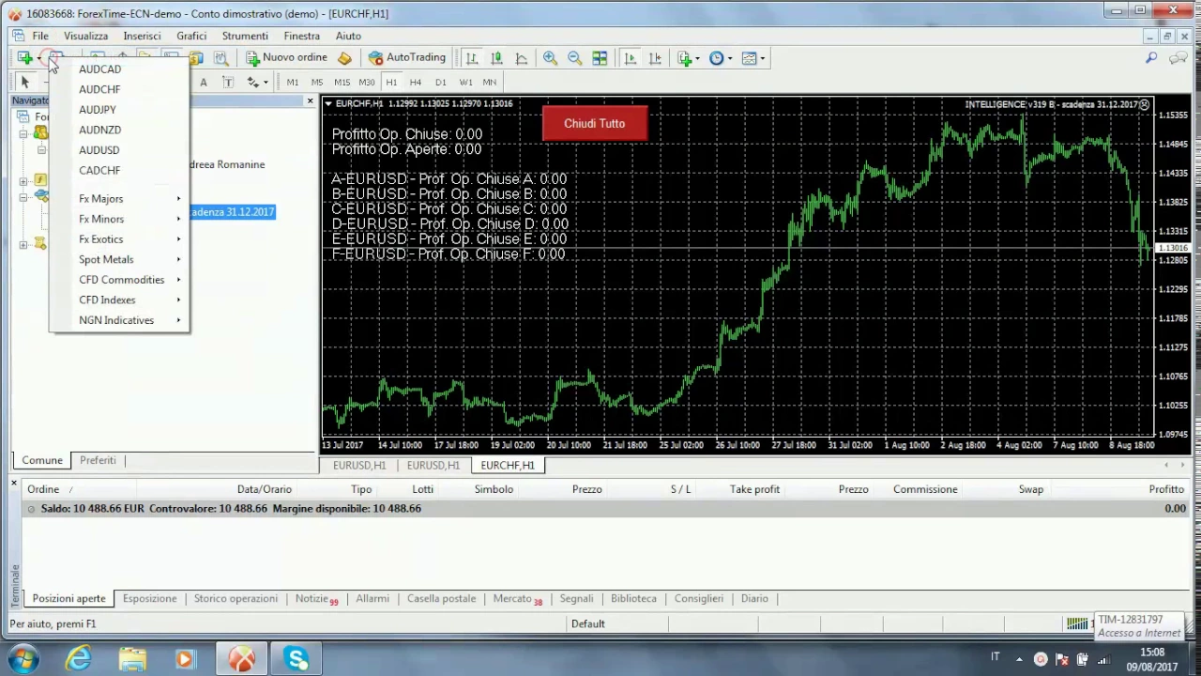Select the MN timeframe

tap(490, 83)
